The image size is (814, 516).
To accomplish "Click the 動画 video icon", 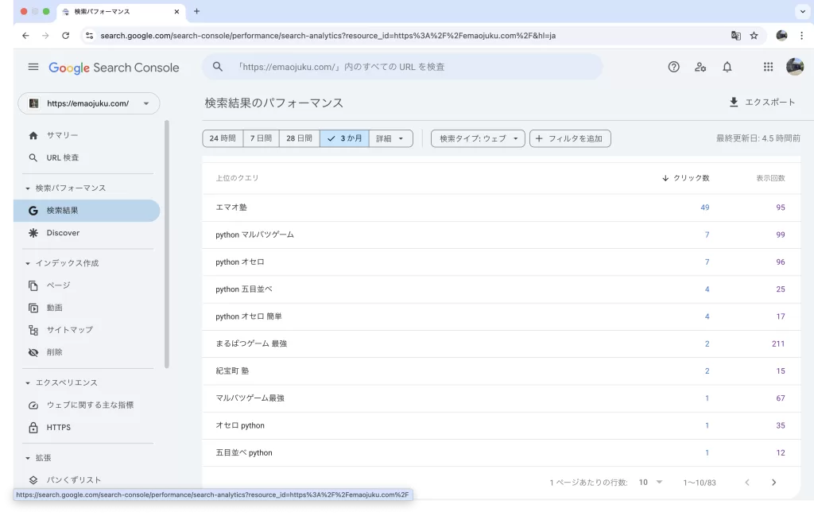I will click(33, 308).
